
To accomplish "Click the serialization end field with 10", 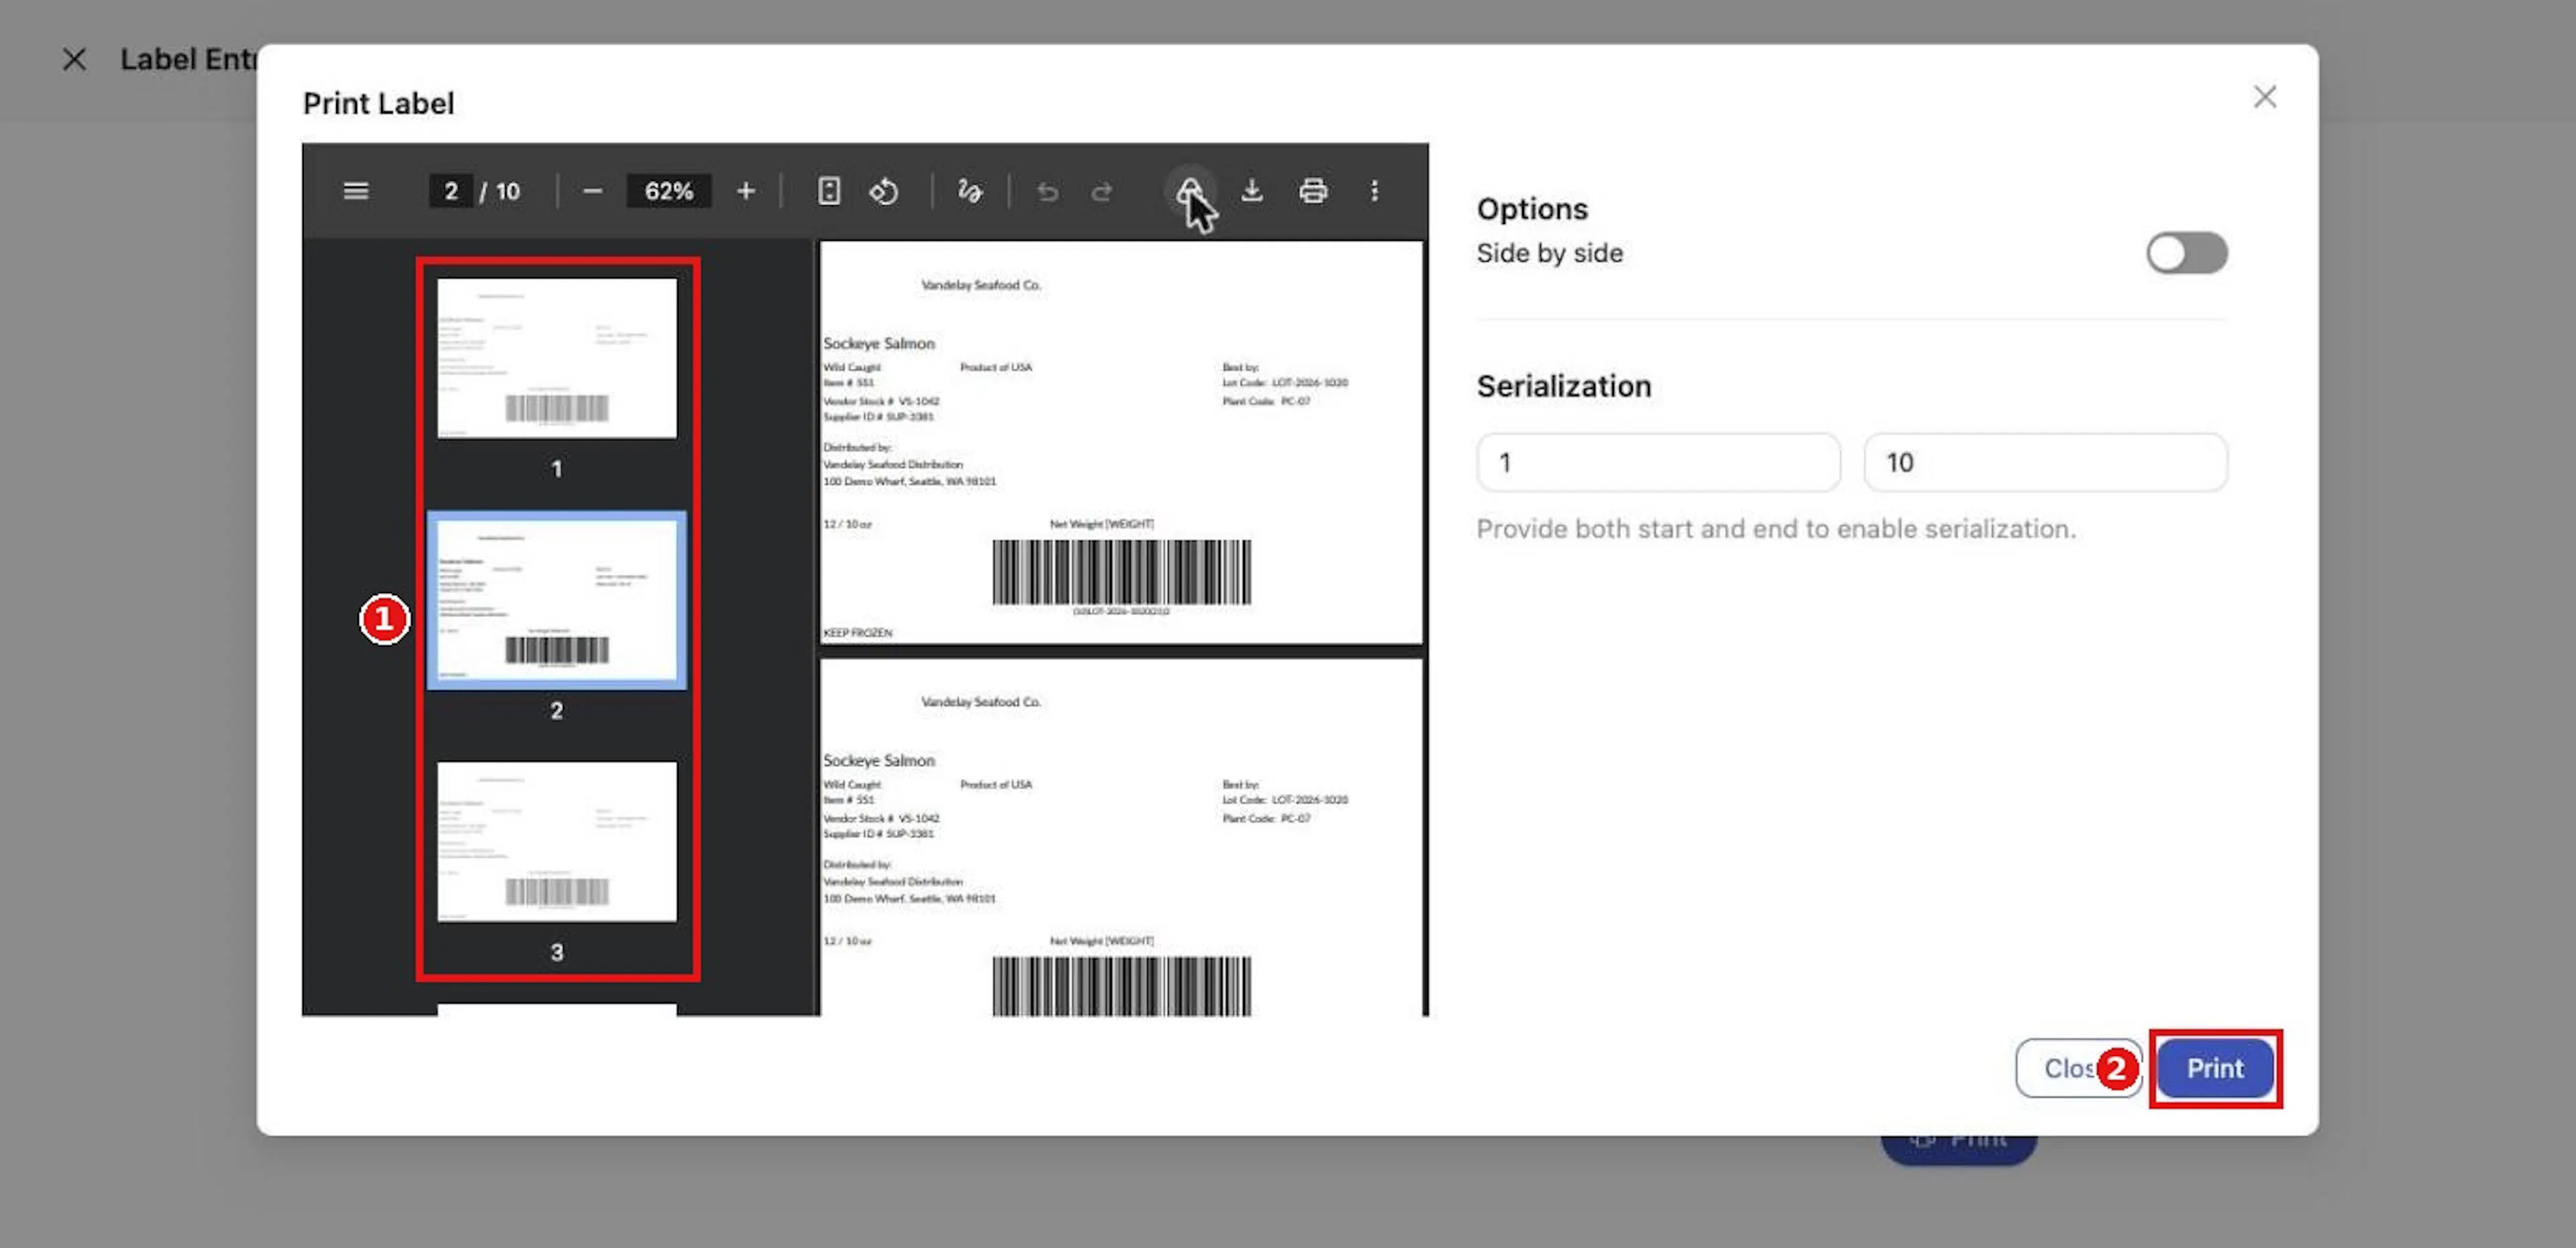I will [x=2045, y=462].
